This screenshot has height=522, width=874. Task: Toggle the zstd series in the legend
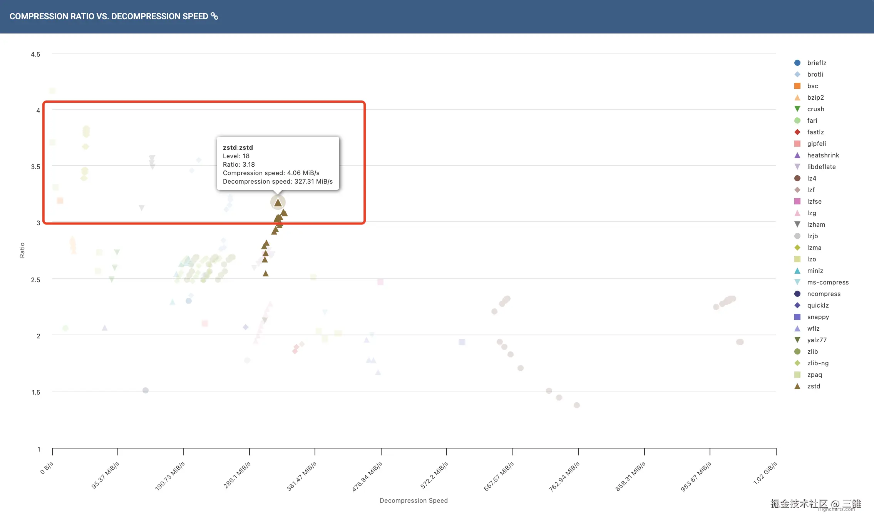(813, 386)
